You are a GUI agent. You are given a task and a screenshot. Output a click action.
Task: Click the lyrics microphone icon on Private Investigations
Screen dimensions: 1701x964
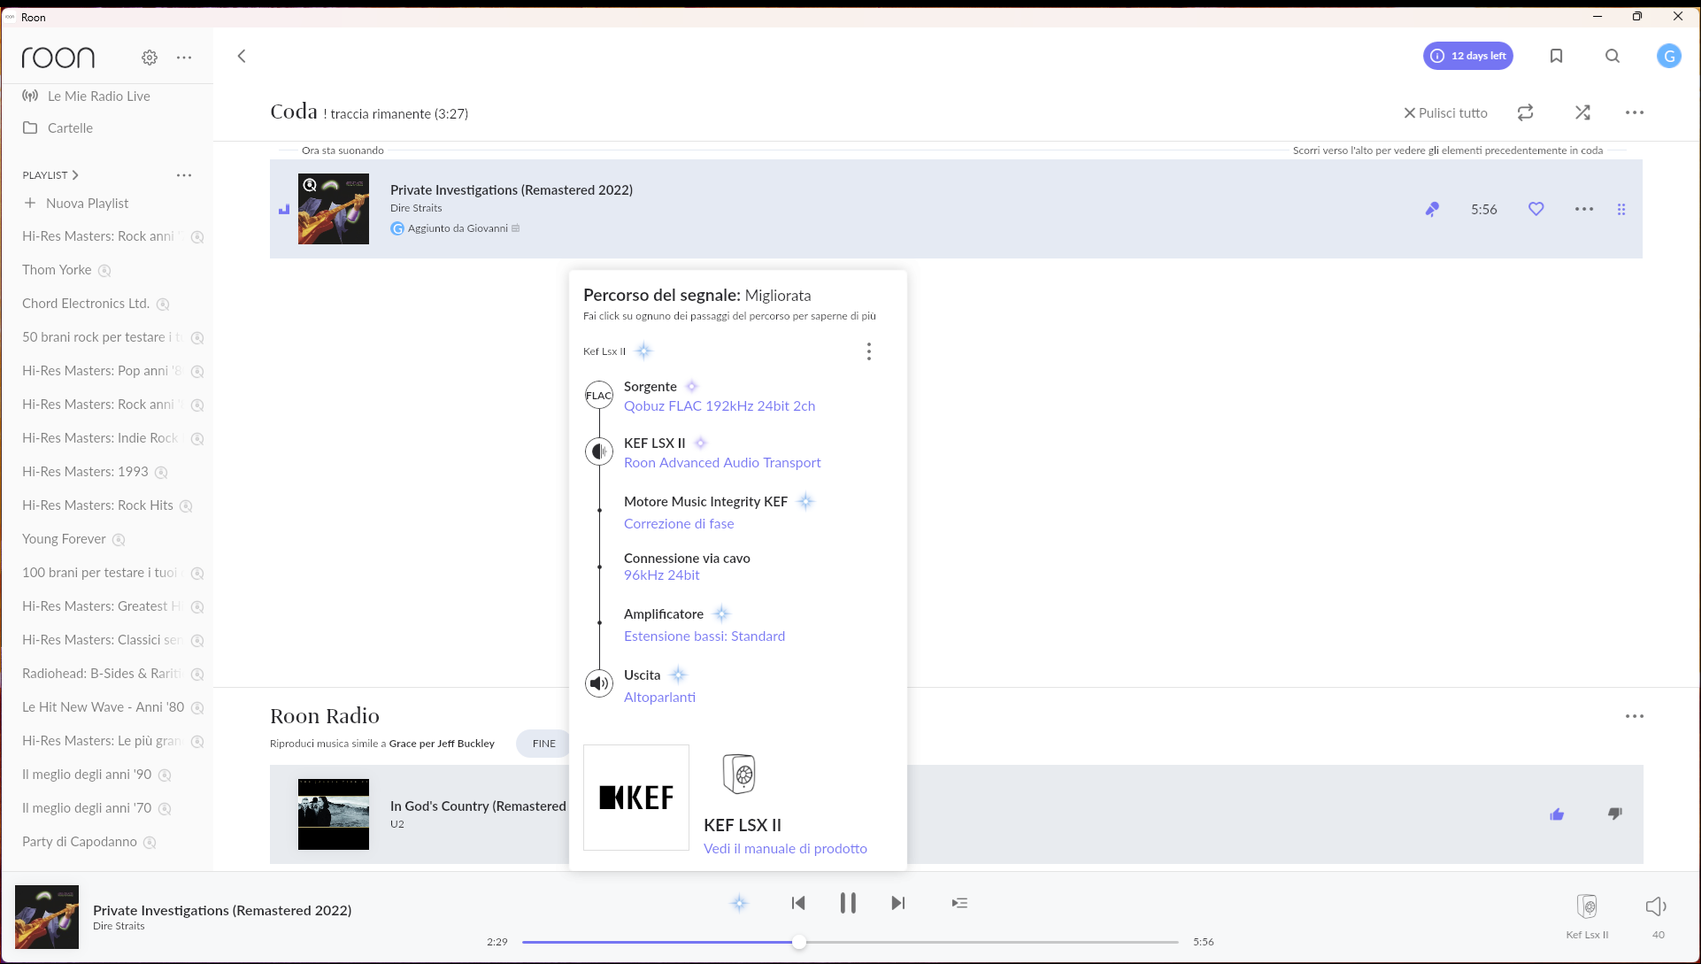(x=1432, y=209)
